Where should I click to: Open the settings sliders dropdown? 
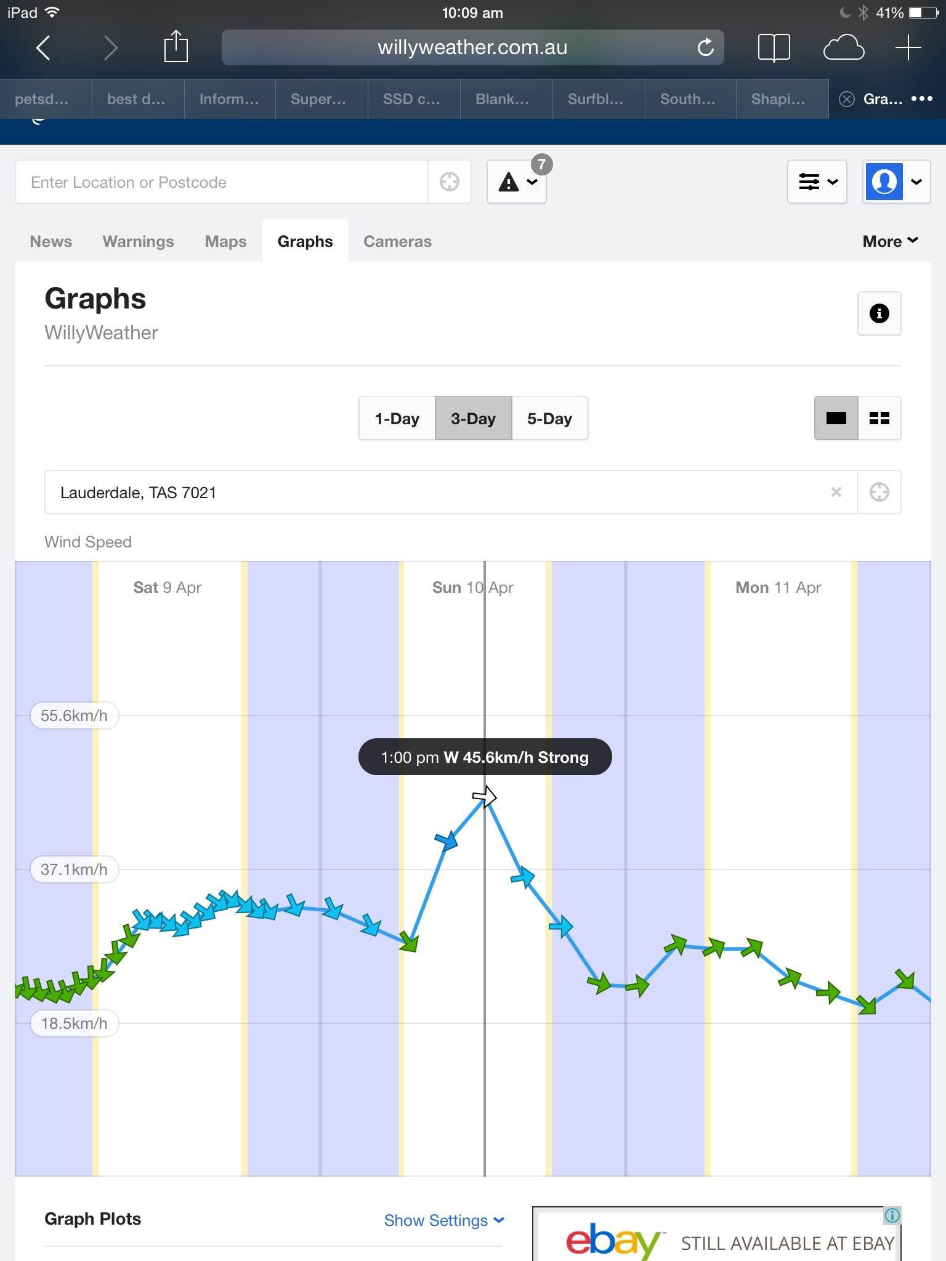pos(817,182)
